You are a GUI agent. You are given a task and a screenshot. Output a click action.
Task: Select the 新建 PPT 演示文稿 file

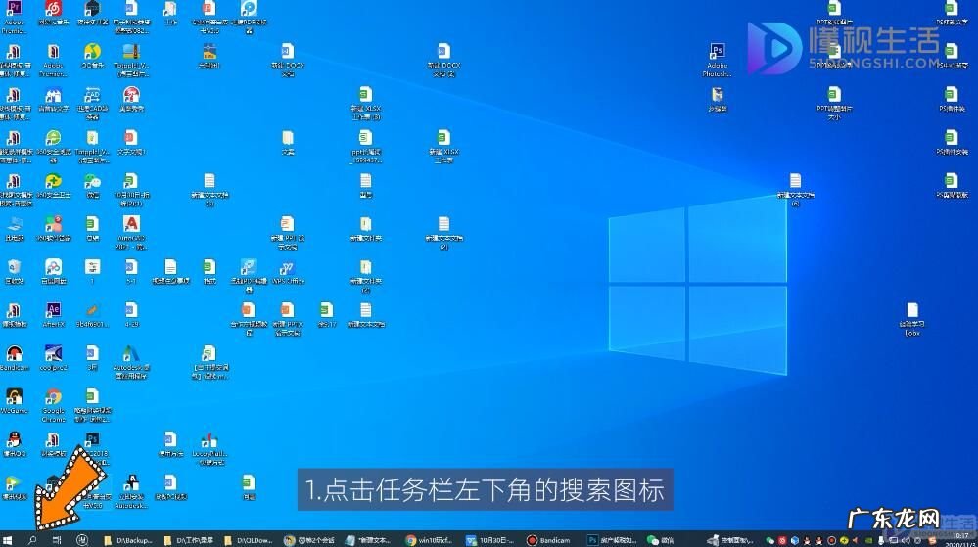(288, 233)
